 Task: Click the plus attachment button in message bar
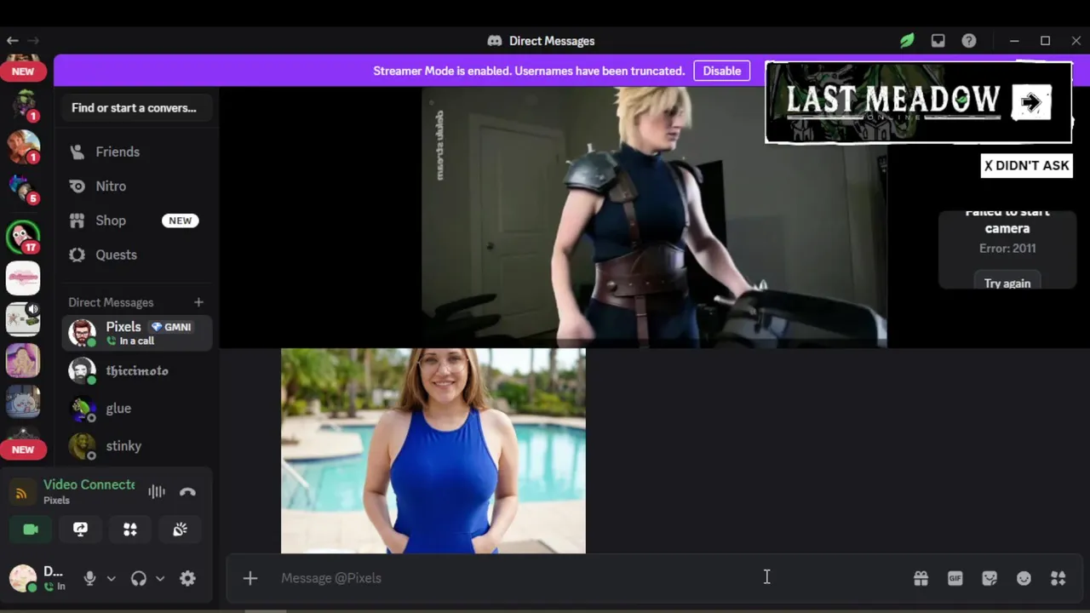(250, 578)
